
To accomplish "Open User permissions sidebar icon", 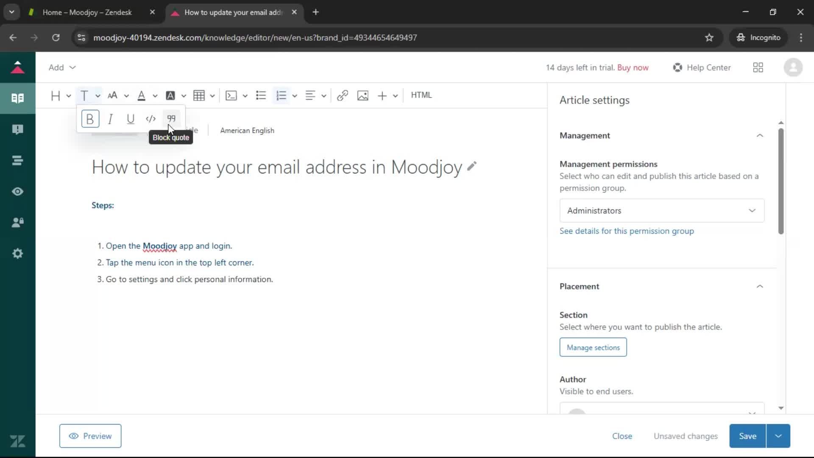I will pos(18,223).
